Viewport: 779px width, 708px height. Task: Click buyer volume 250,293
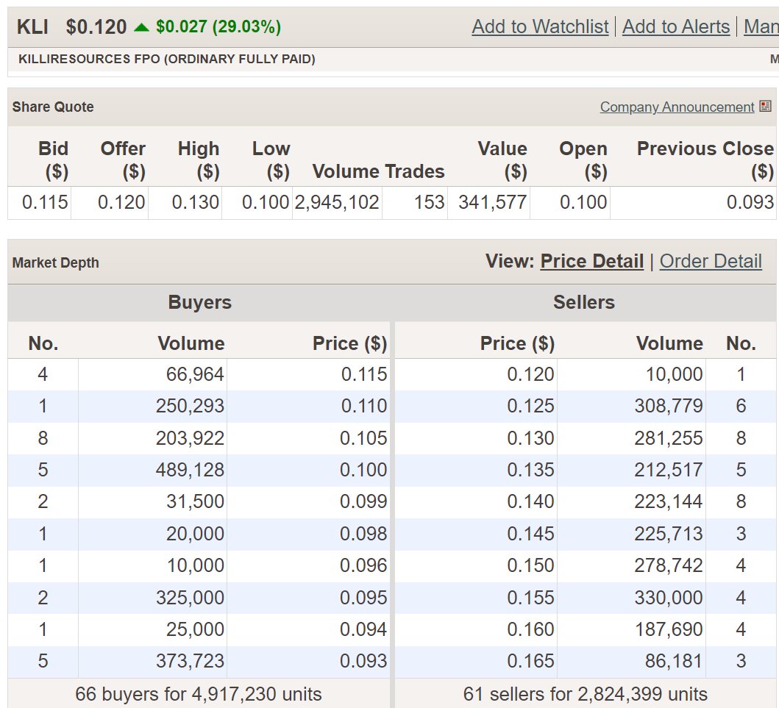click(190, 406)
